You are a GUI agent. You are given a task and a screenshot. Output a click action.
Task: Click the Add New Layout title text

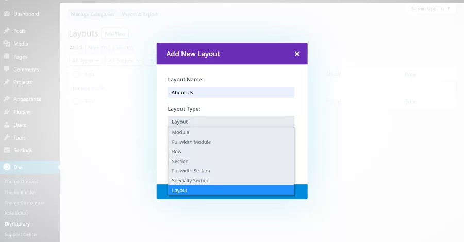click(x=193, y=54)
